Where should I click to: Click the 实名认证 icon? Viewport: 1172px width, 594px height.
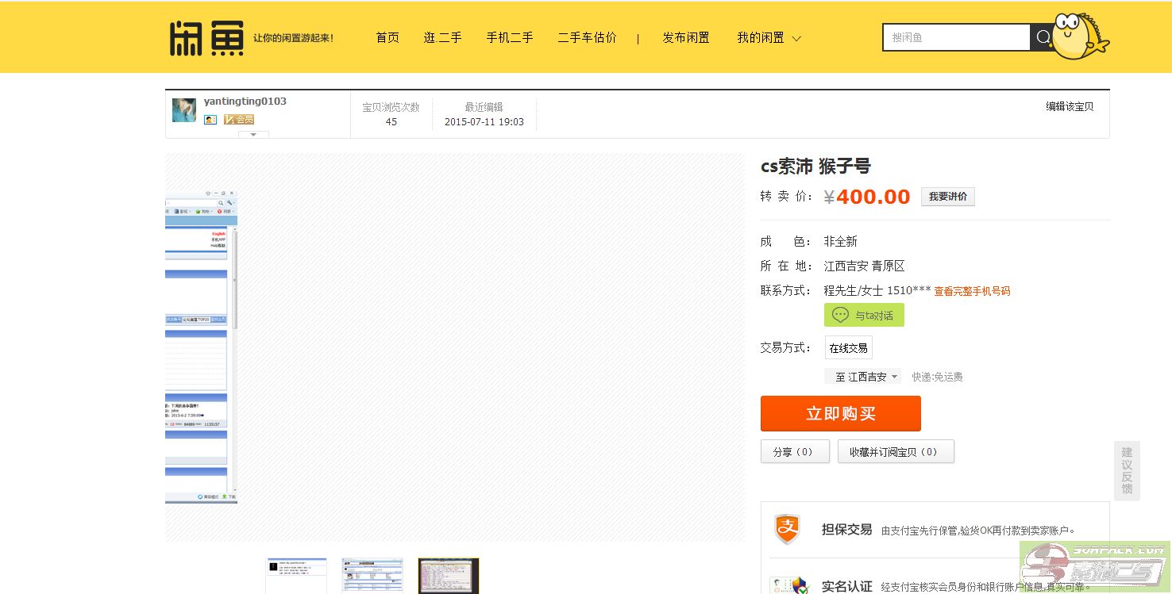point(789,585)
